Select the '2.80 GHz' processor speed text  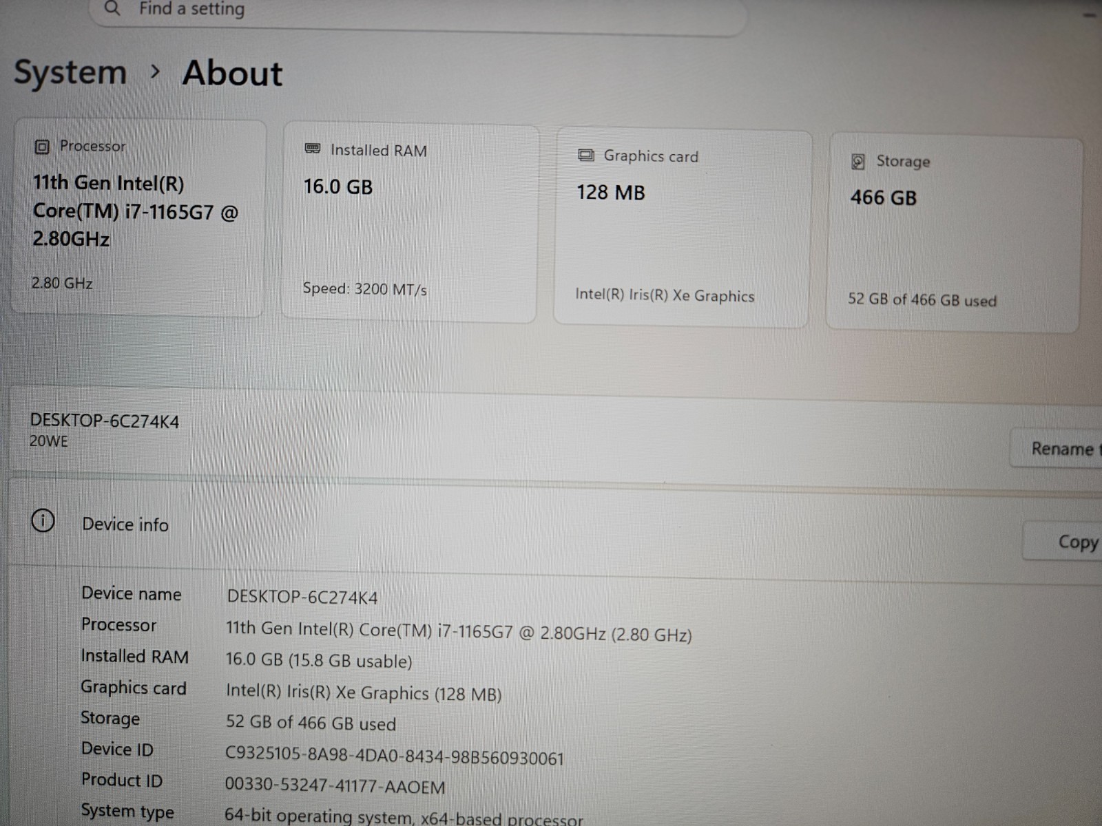tap(62, 283)
